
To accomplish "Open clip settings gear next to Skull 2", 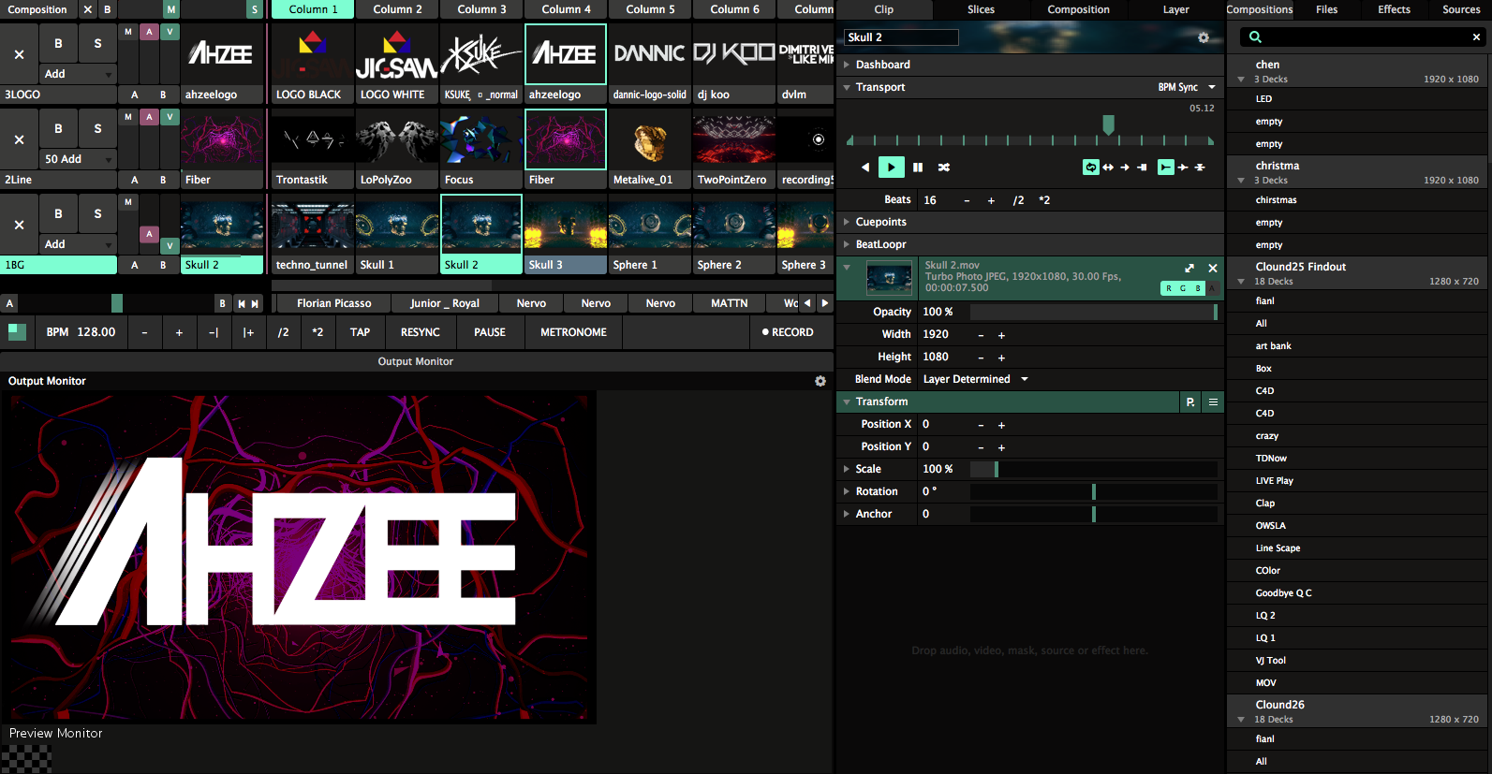I will click(1204, 37).
